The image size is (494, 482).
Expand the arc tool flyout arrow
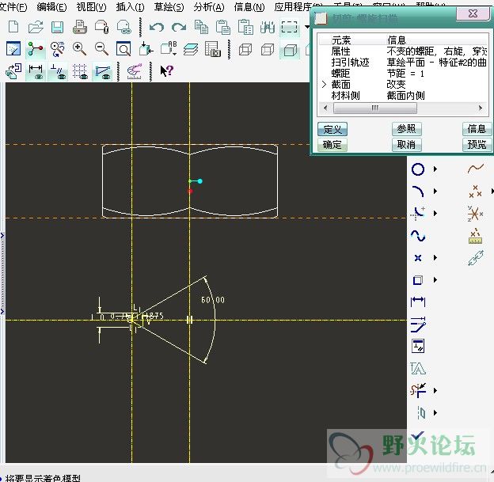435,192
